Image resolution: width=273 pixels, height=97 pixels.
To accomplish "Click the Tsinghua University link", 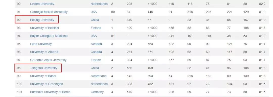I will [44, 68].
